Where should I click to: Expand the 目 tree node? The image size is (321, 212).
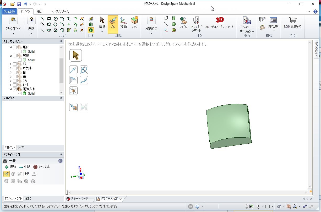coord(11,73)
